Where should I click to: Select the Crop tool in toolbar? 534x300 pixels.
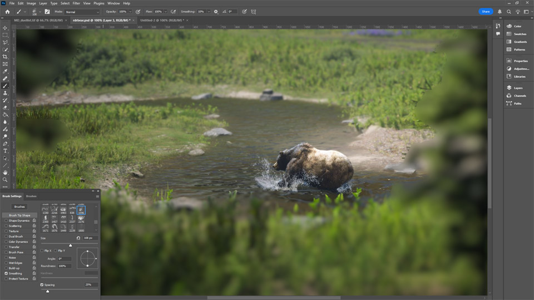click(6, 57)
